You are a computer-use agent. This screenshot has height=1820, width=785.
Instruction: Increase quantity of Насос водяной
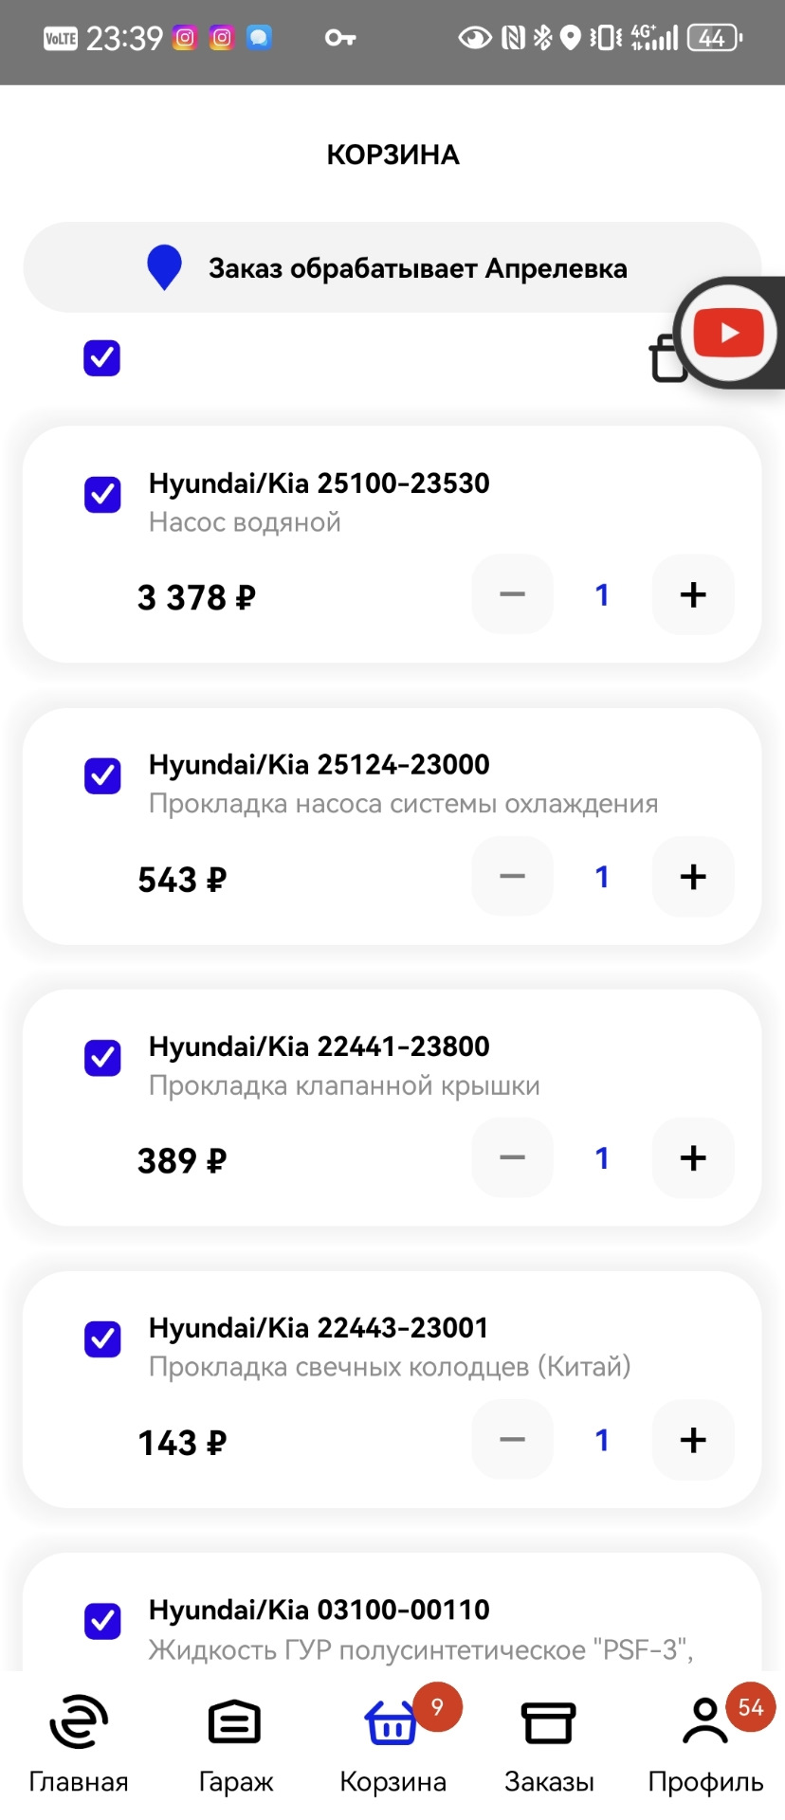click(x=693, y=595)
